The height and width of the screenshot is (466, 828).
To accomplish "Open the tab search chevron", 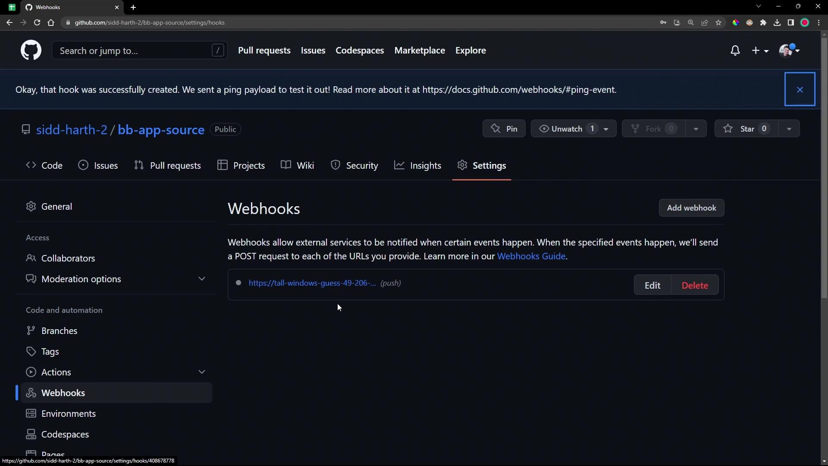I will coord(759,6).
